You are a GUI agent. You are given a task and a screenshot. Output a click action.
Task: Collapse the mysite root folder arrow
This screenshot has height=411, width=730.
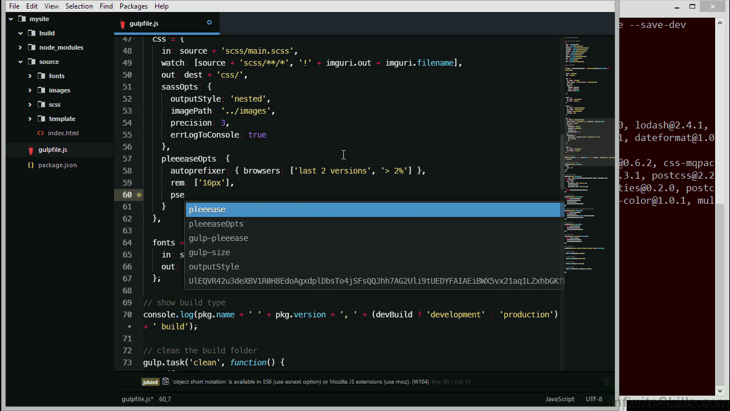coord(11,19)
